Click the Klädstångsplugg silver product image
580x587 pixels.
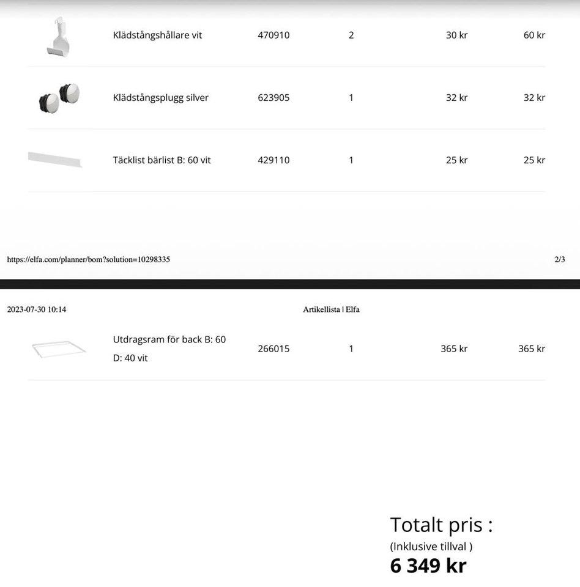(59, 98)
